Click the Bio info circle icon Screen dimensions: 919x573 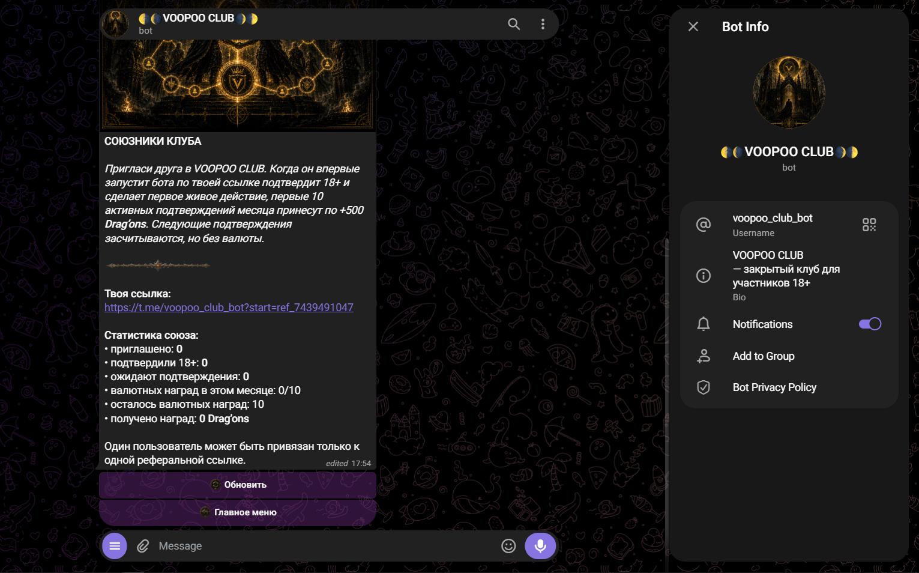coord(704,276)
